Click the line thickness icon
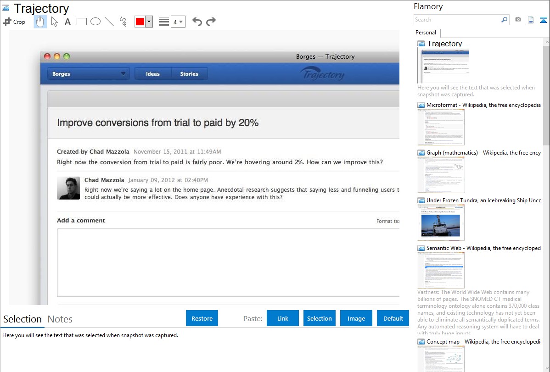Image resolution: width=550 pixels, height=372 pixels. (x=164, y=22)
